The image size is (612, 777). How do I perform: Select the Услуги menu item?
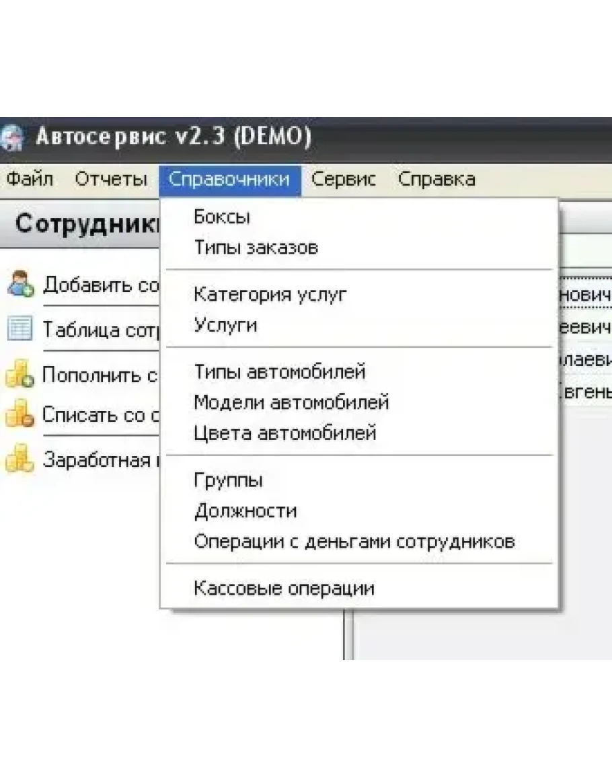[225, 326]
